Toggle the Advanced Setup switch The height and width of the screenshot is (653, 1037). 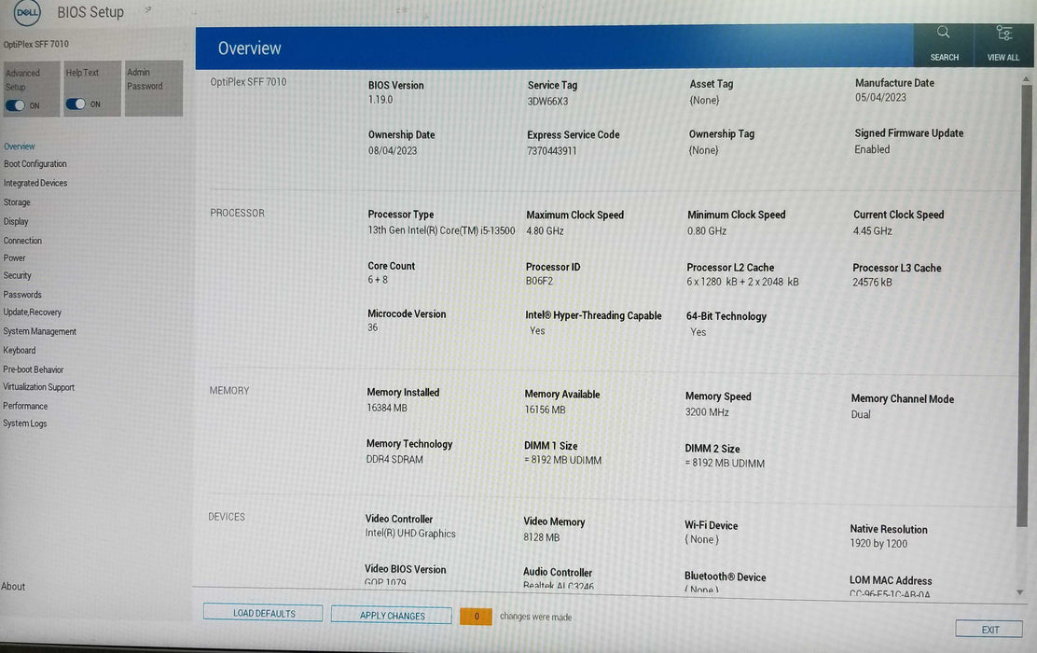(x=15, y=105)
